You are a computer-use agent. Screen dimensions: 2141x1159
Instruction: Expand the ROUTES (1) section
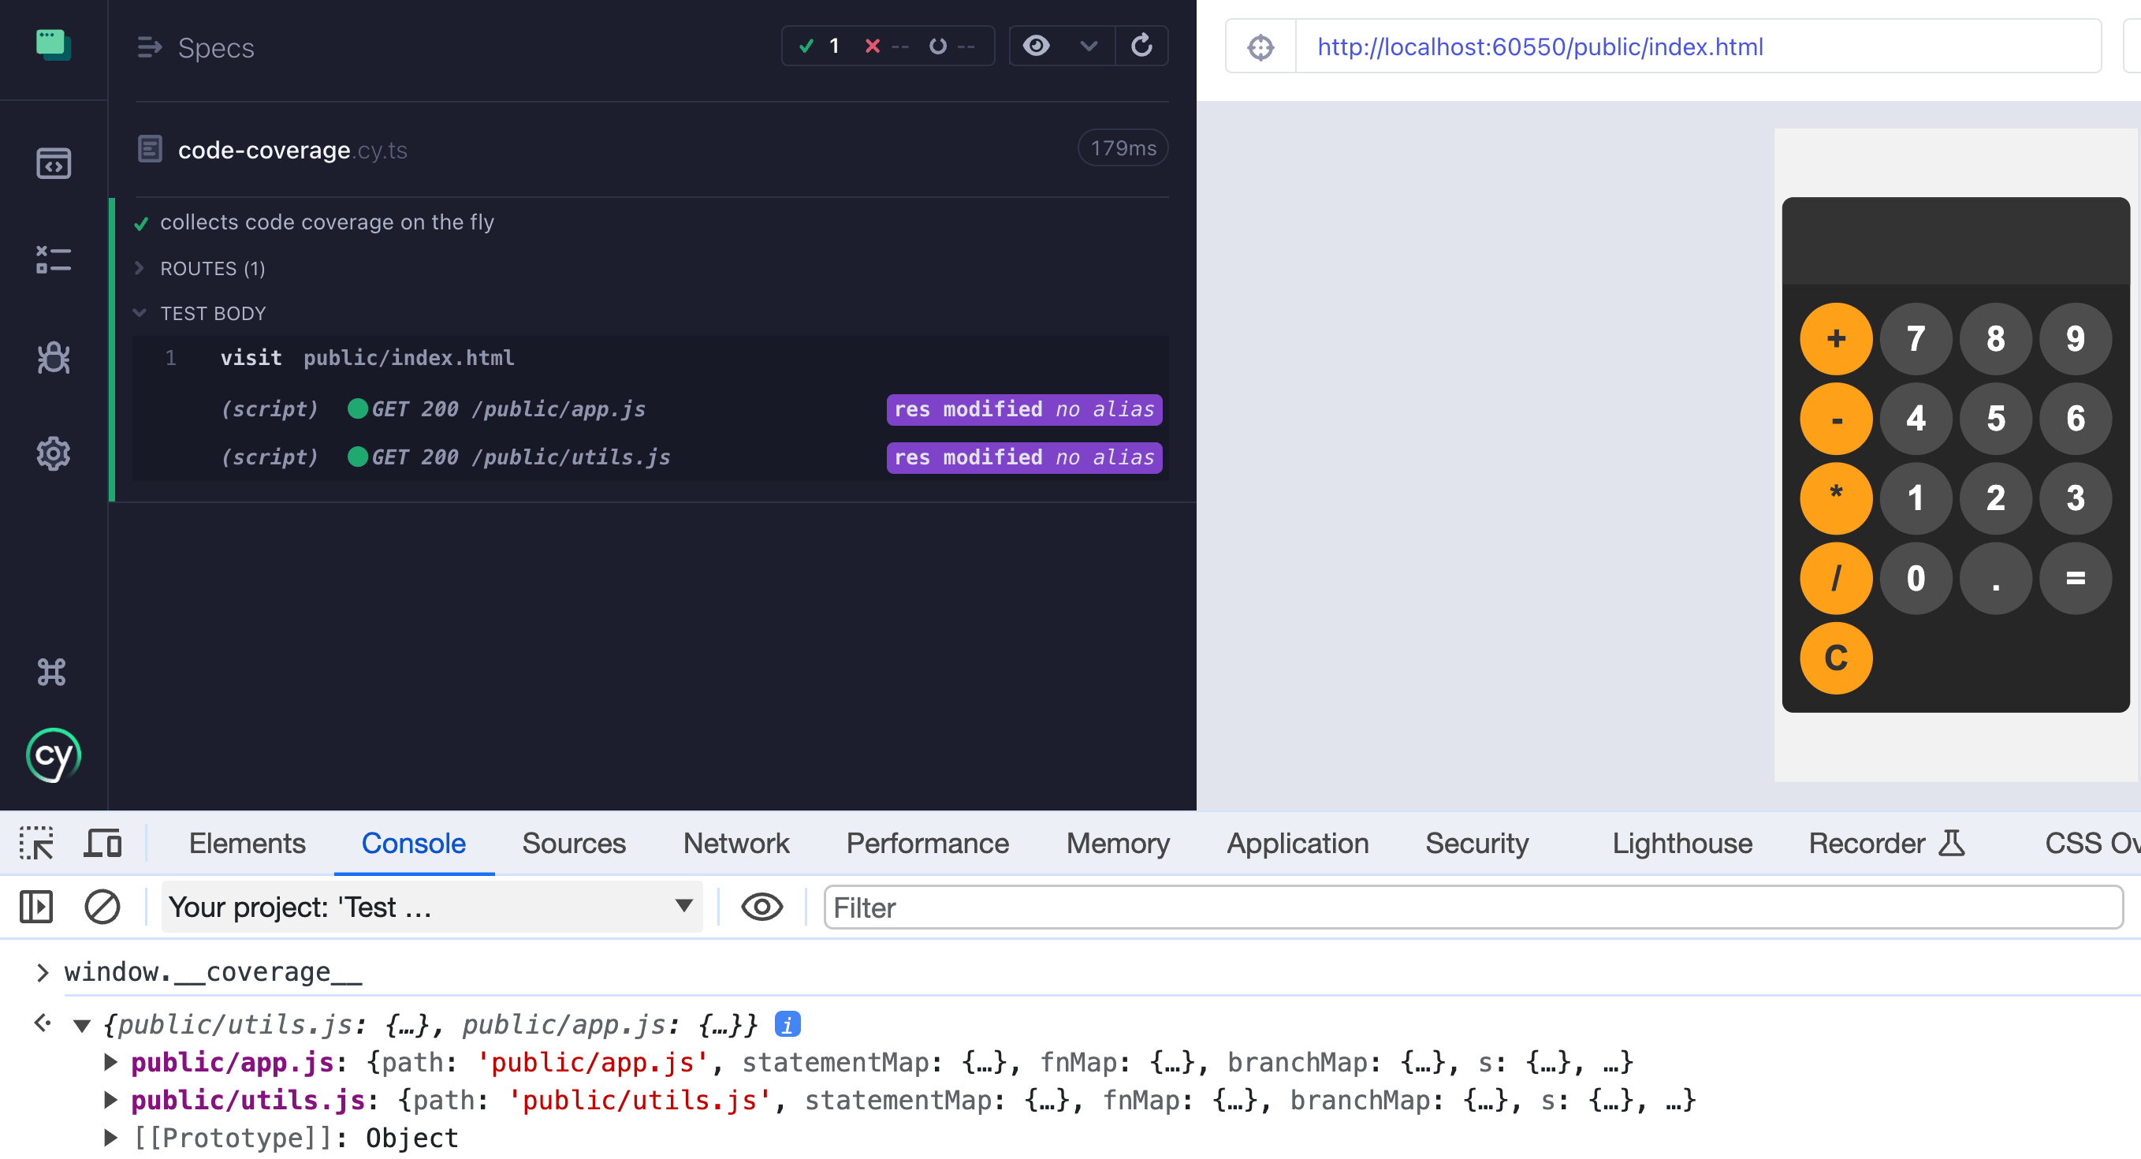click(211, 268)
